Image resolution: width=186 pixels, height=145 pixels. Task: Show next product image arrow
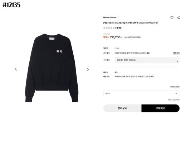88,69
